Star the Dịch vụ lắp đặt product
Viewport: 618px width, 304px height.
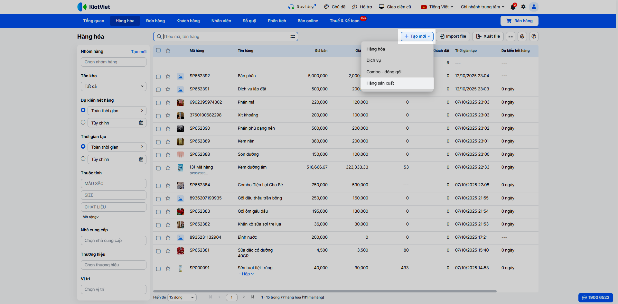click(x=168, y=89)
